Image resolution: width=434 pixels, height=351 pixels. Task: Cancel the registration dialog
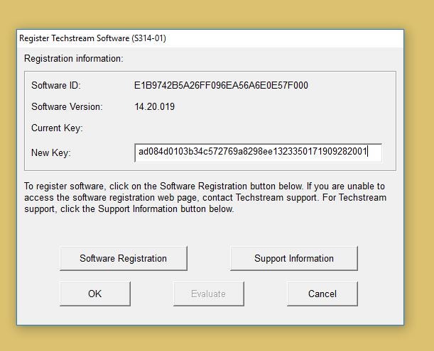point(322,294)
